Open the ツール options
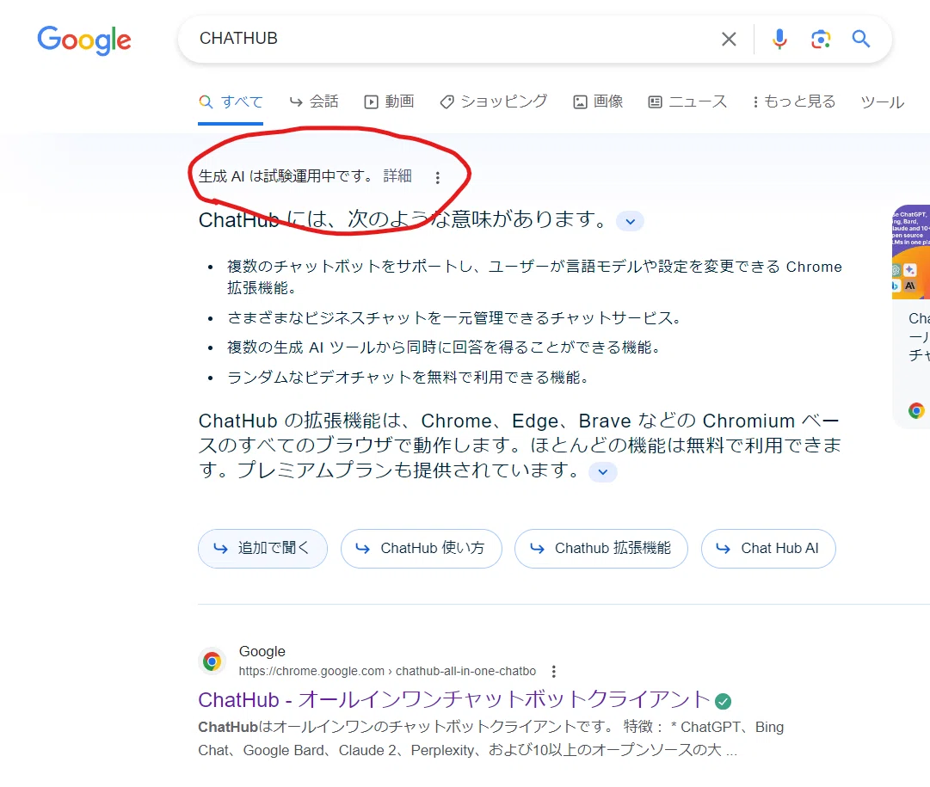The image size is (930, 787). pos(883,102)
